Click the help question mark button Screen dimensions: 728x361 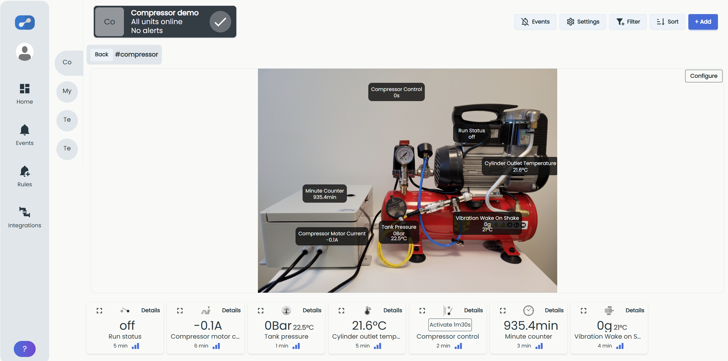(x=25, y=349)
